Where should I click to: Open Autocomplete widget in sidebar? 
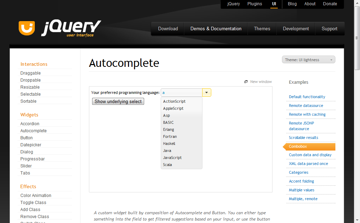[x=33, y=131]
